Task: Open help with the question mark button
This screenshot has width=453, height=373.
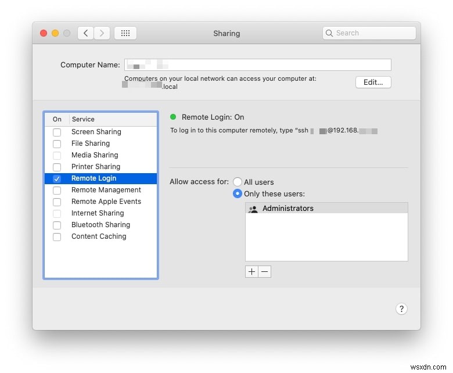Action: (x=401, y=309)
